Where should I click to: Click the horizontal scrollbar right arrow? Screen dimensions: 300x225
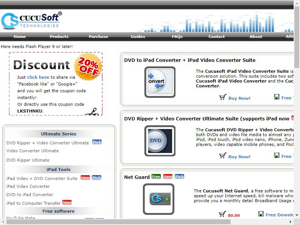click(291, 222)
